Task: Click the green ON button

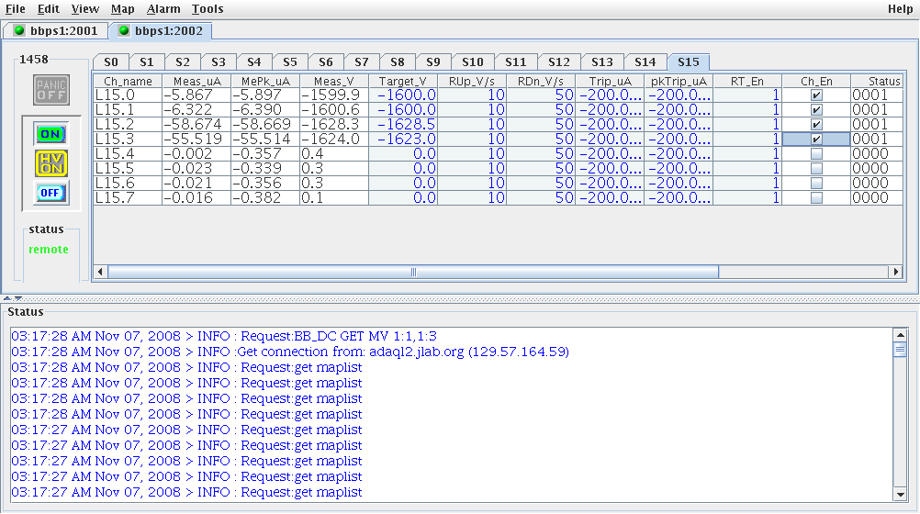Action: [51, 134]
